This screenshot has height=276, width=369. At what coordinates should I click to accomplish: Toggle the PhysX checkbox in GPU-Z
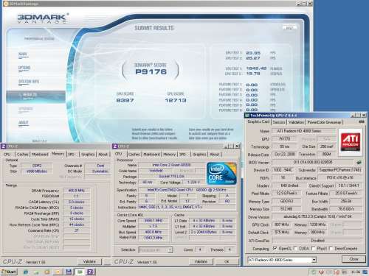(313, 249)
